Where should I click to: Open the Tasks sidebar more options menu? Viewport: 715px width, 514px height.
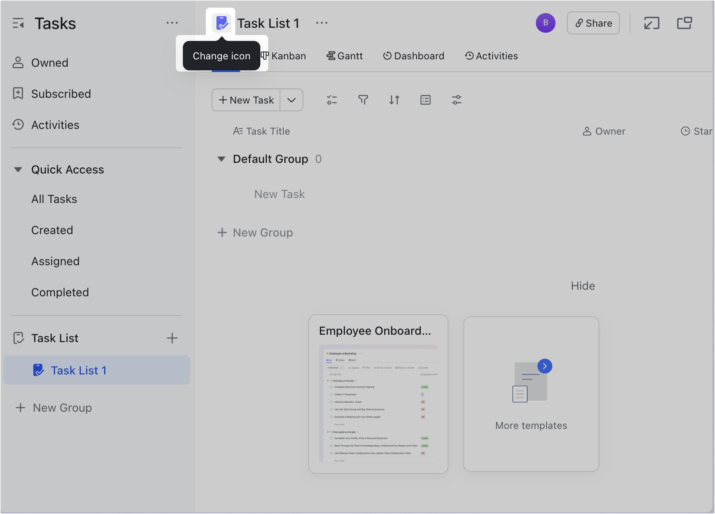pos(172,23)
